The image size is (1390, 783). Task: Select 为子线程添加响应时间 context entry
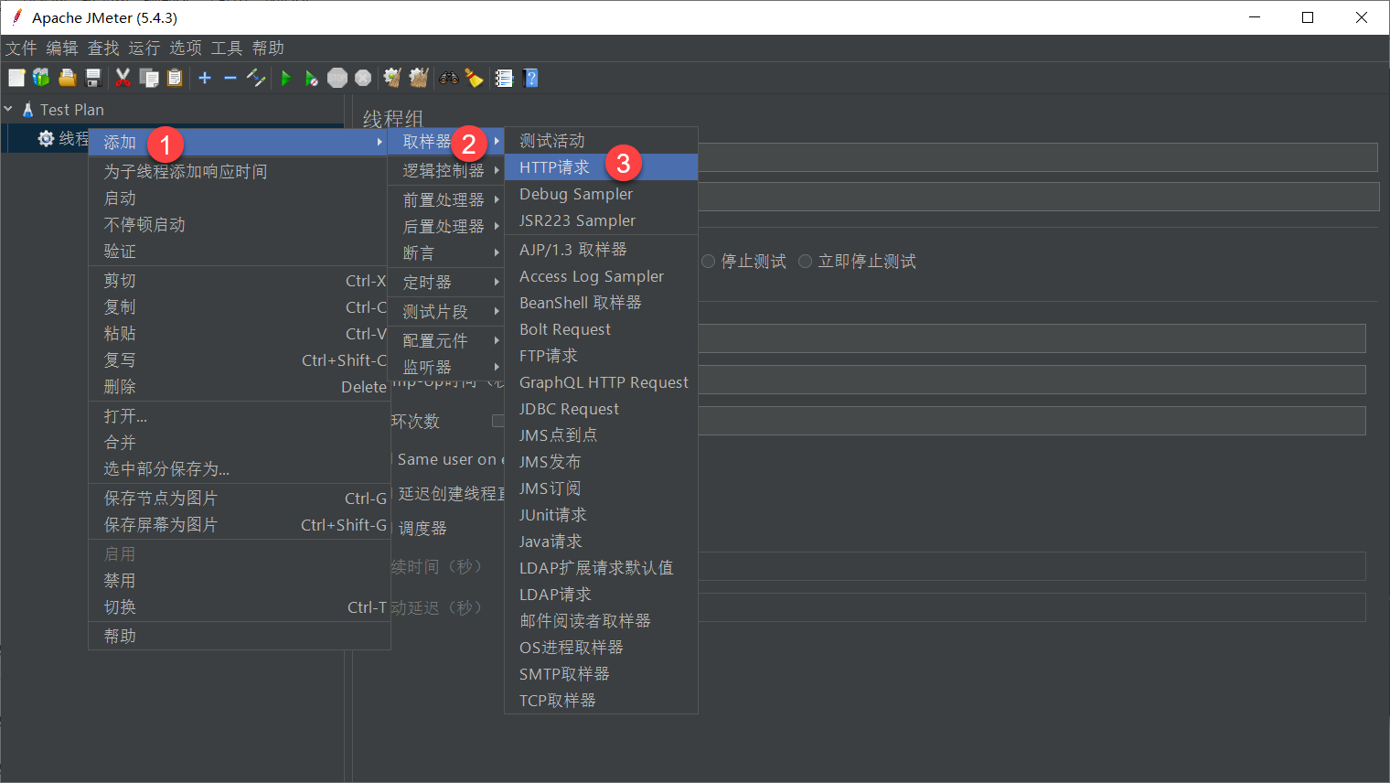(239, 171)
